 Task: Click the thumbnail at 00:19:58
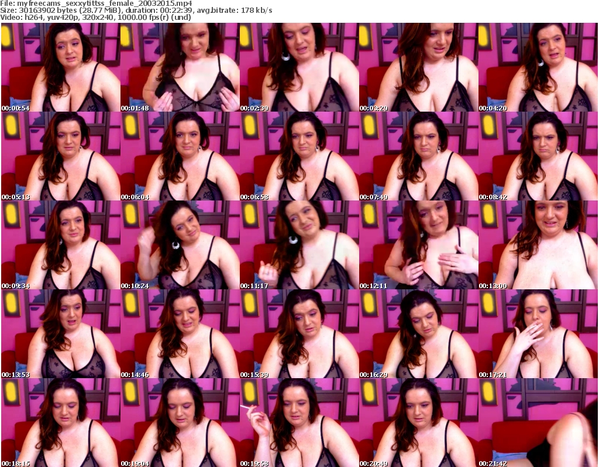point(299,423)
